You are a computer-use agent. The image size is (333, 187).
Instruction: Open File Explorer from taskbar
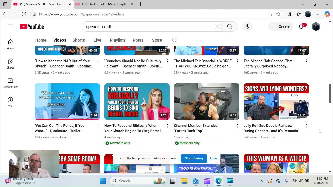point(184,181)
